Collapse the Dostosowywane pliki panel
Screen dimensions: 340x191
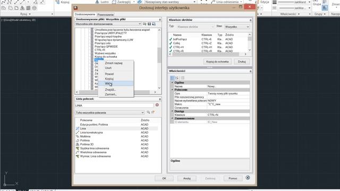pos(160,20)
